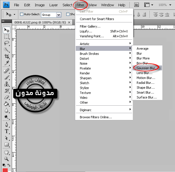The image size is (175, 172).
Task: Select the Brush tool
Action: tap(7, 78)
